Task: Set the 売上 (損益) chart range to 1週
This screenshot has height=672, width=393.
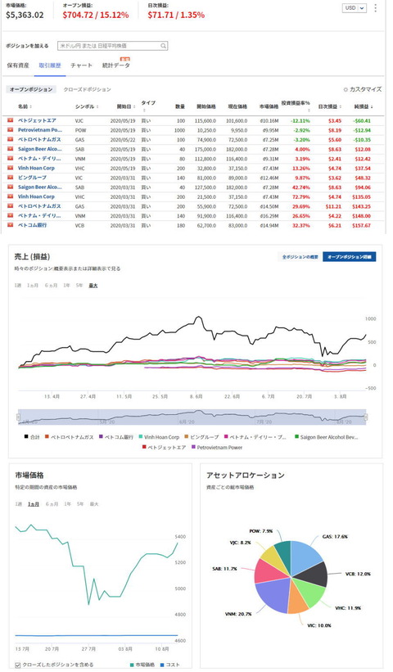Action: click(x=17, y=286)
